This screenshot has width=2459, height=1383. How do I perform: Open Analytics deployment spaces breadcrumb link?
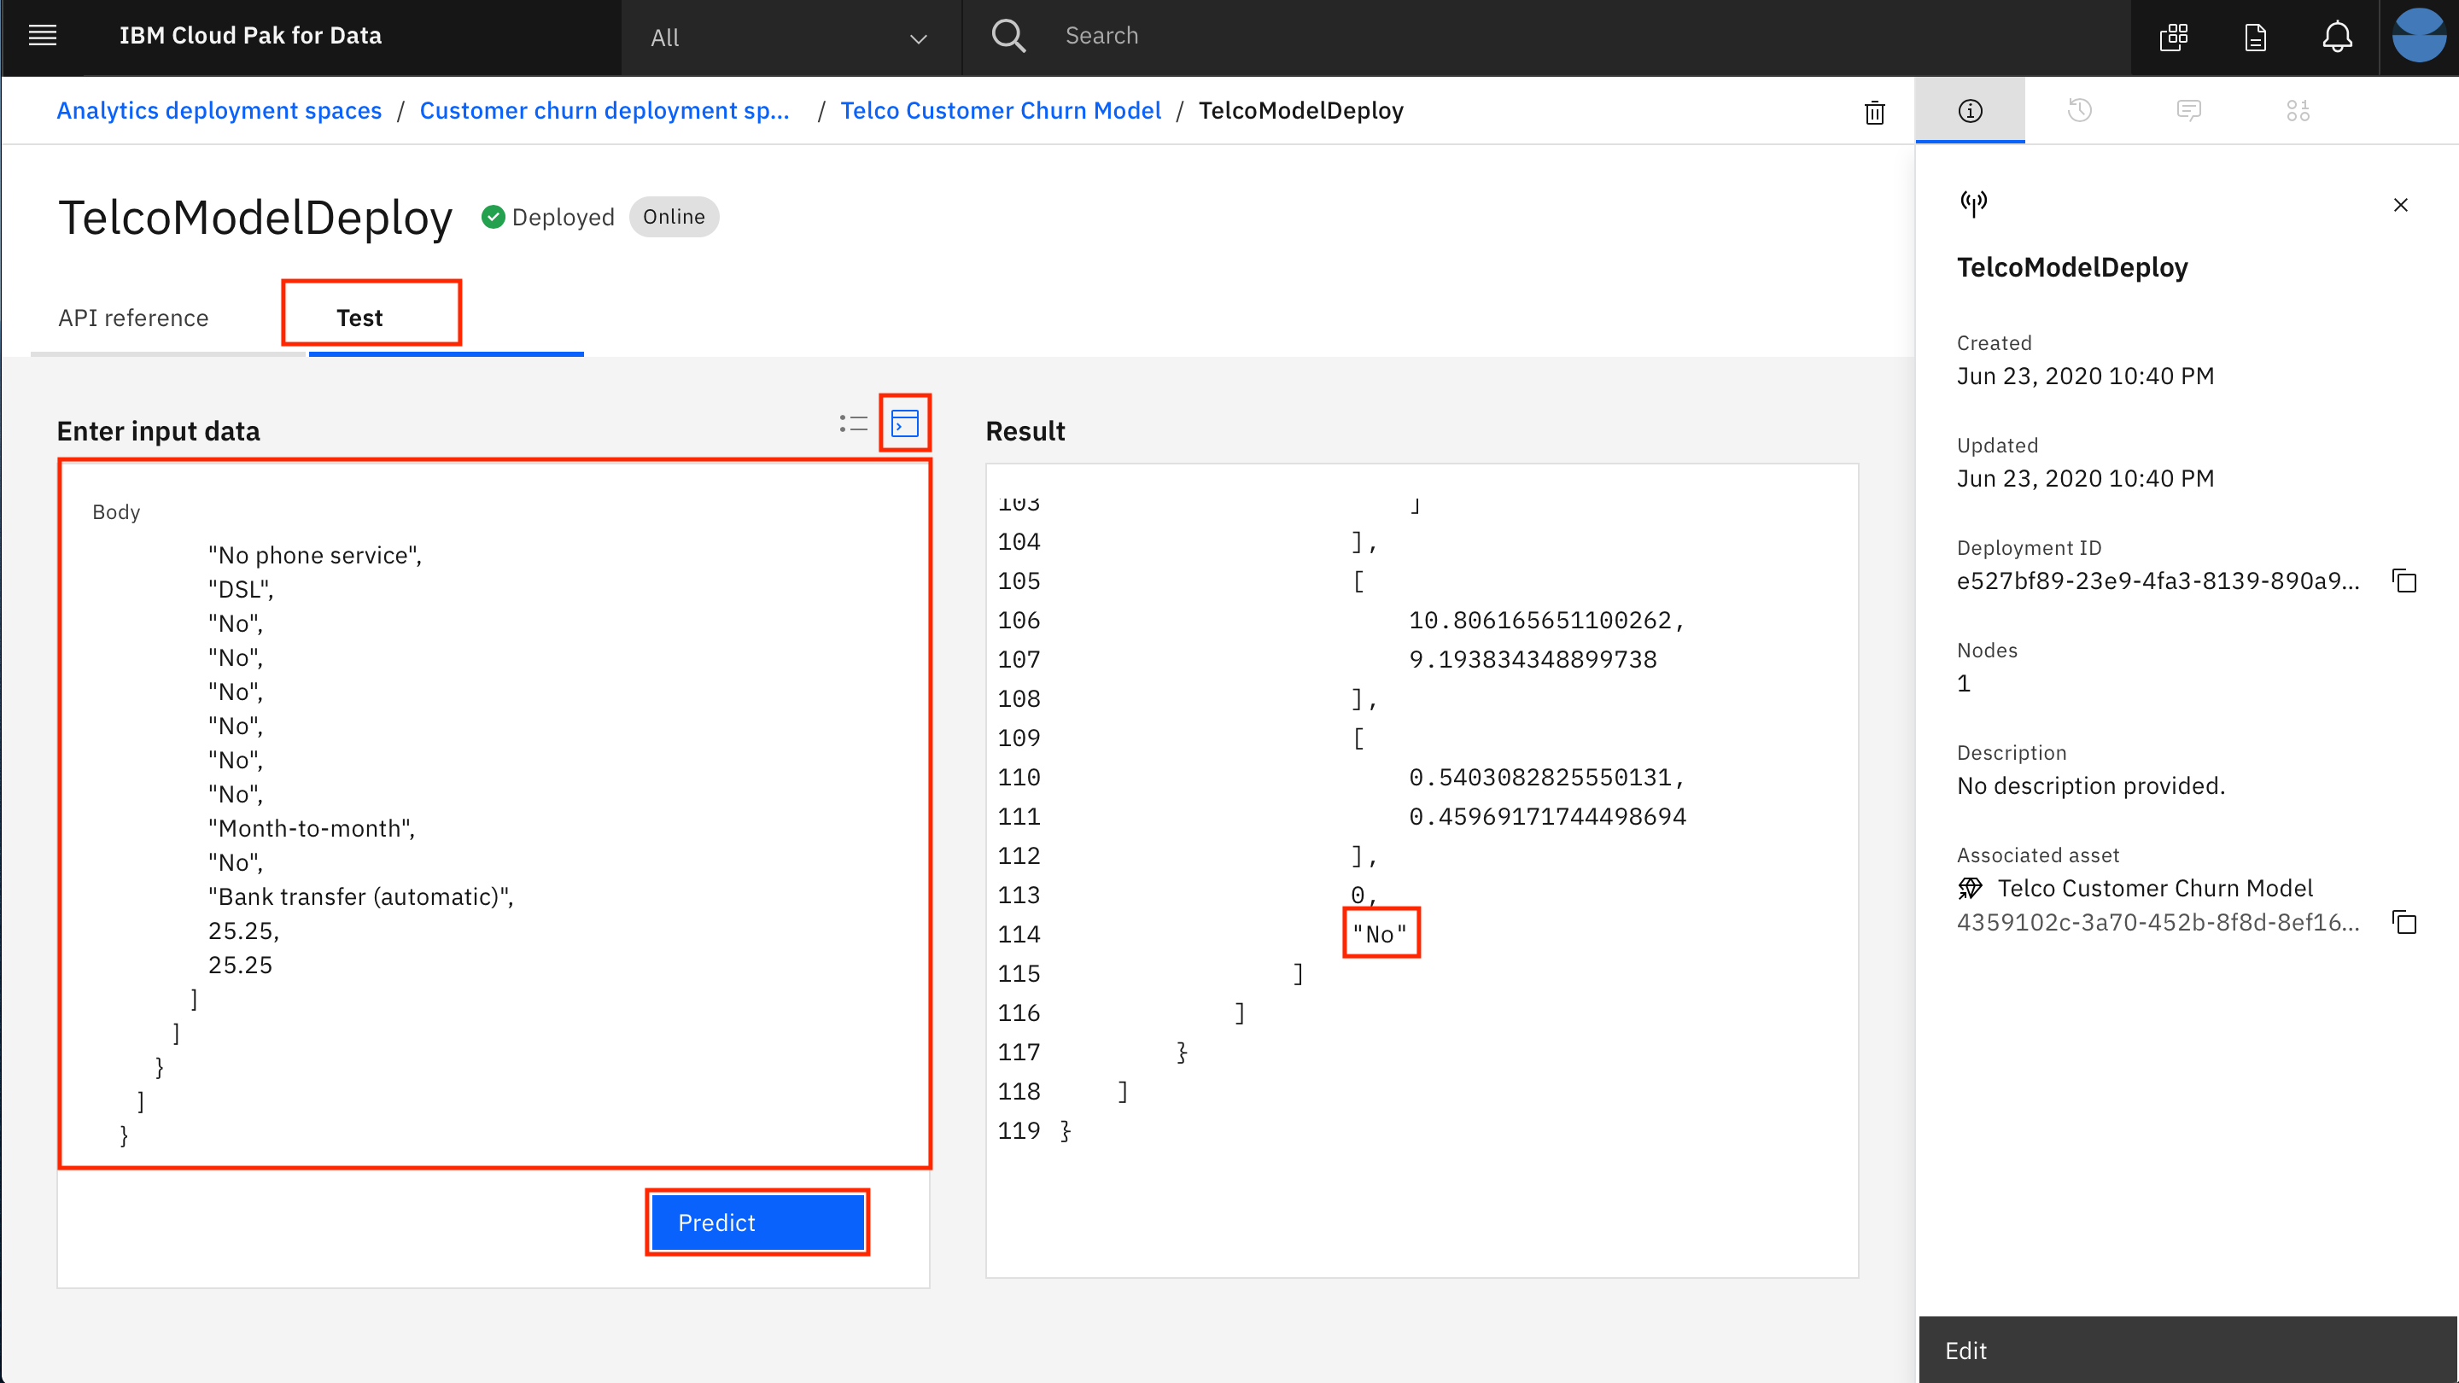coord(219,111)
